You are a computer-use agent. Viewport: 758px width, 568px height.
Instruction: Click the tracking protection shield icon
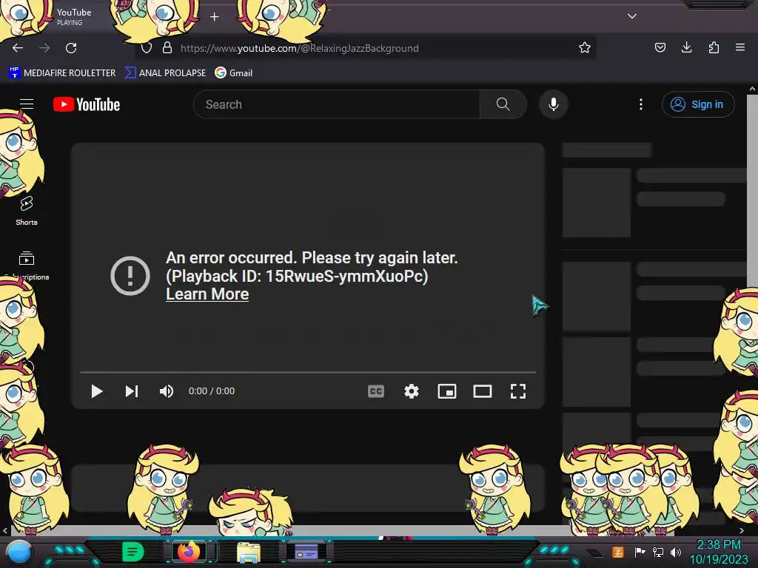[147, 48]
